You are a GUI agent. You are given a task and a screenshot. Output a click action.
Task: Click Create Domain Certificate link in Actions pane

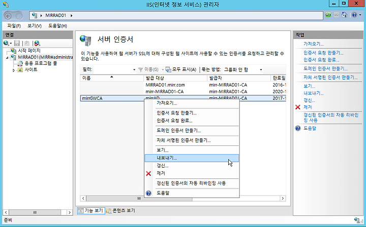[325, 69]
